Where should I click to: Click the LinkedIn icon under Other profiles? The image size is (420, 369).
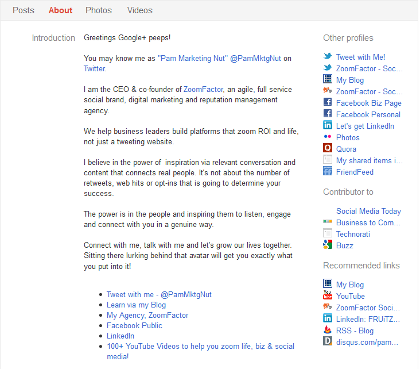pos(328,126)
